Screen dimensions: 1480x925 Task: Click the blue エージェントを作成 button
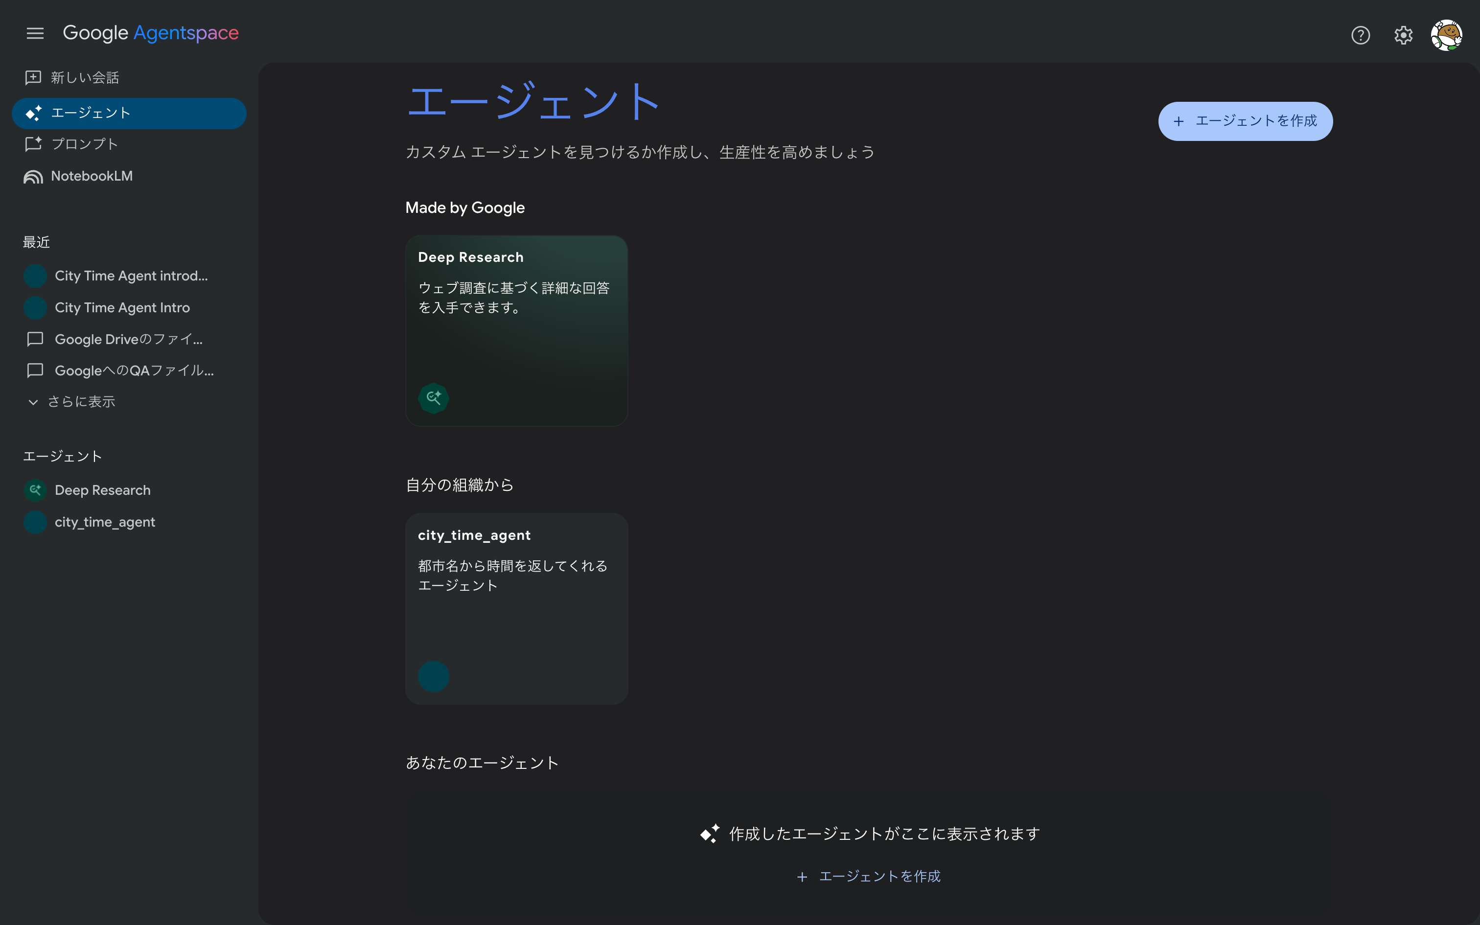[1245, 121]
